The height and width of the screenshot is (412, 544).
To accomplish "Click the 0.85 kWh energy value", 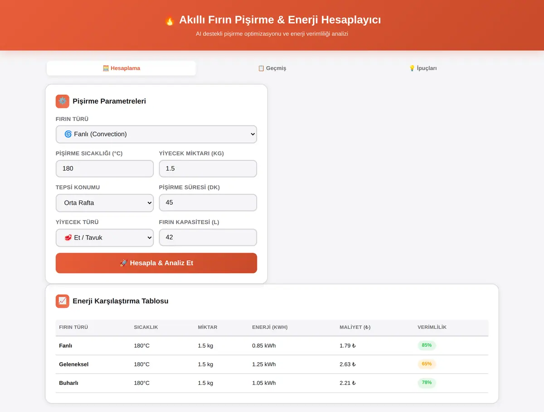I will [x=264, y=345].
